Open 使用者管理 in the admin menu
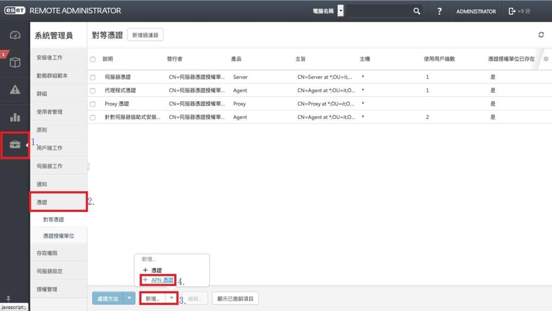 coord(58,112)
